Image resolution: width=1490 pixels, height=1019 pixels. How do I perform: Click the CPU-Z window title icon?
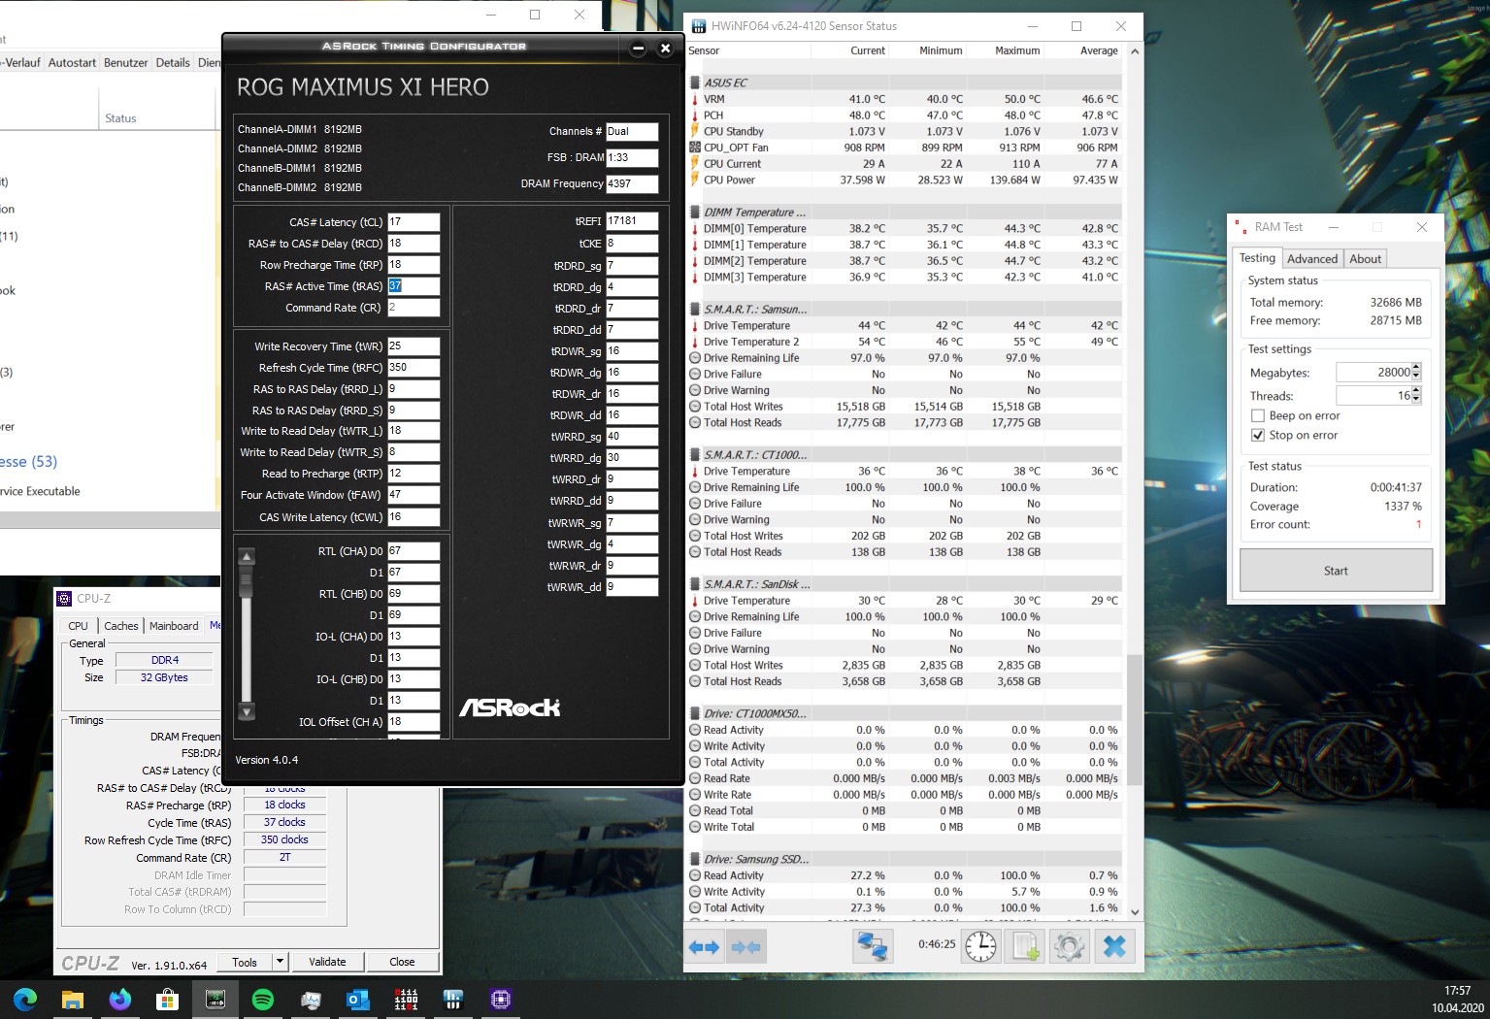[x=65, y=599]
